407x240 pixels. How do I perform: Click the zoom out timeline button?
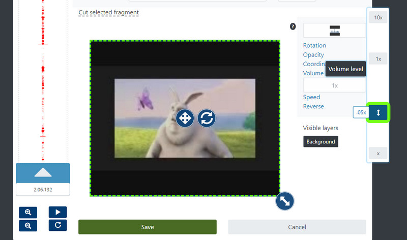point(28,225)
